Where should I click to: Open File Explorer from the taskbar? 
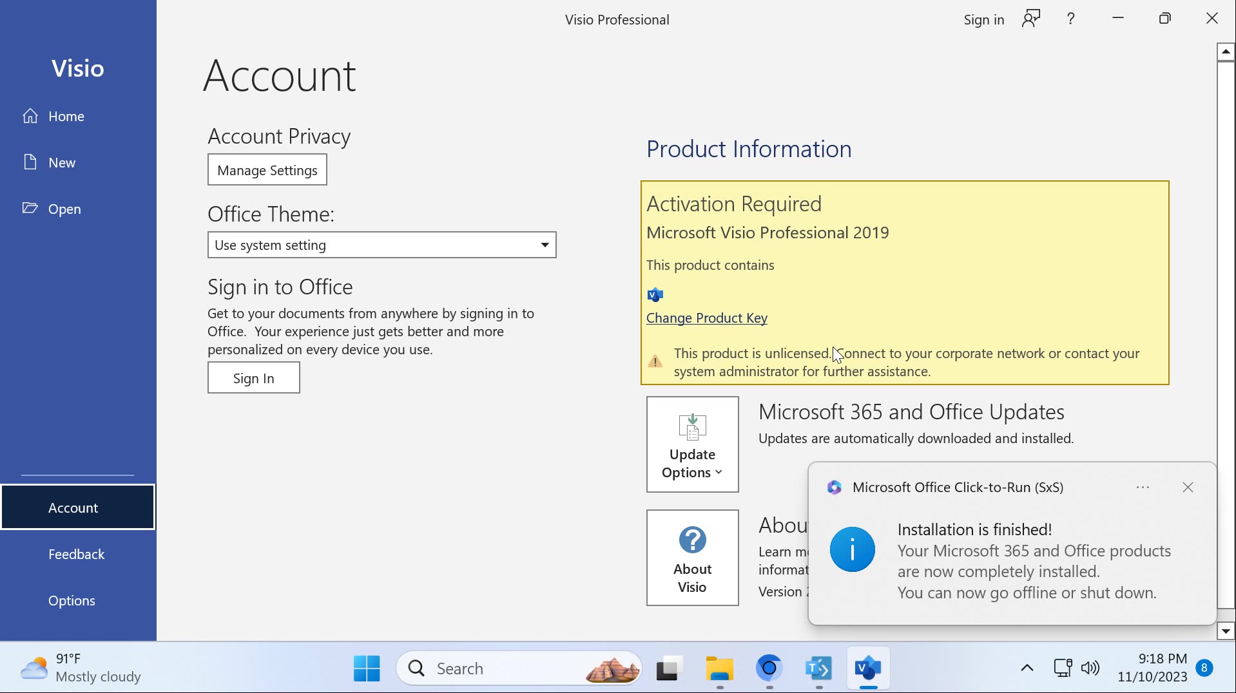(720, 669)
